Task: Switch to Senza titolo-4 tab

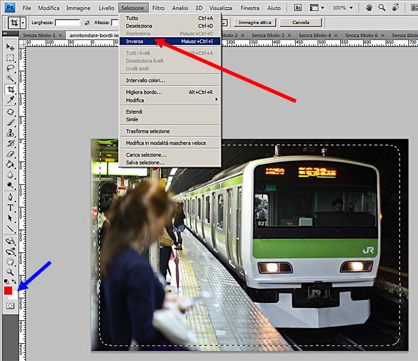Action: click(315, 35)
